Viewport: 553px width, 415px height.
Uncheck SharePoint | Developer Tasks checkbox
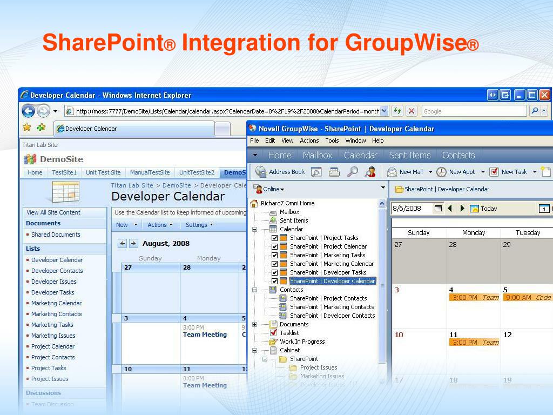(x=274, y=272)
